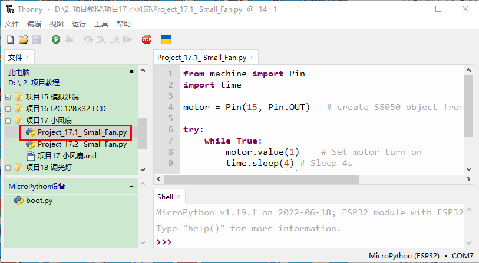Expand the 项目16 I2C 128×32 LCD folder

tap(8, 109)
